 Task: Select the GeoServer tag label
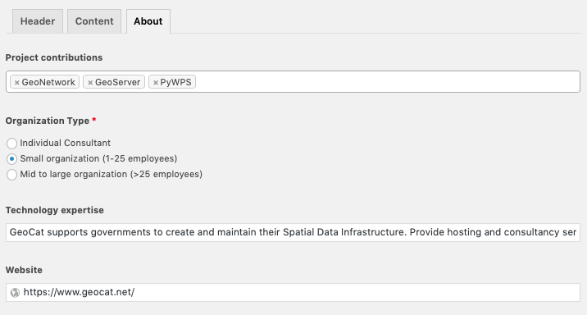click(117, 82)
